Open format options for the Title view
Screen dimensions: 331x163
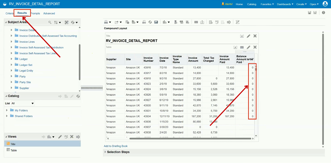(242, 36)
